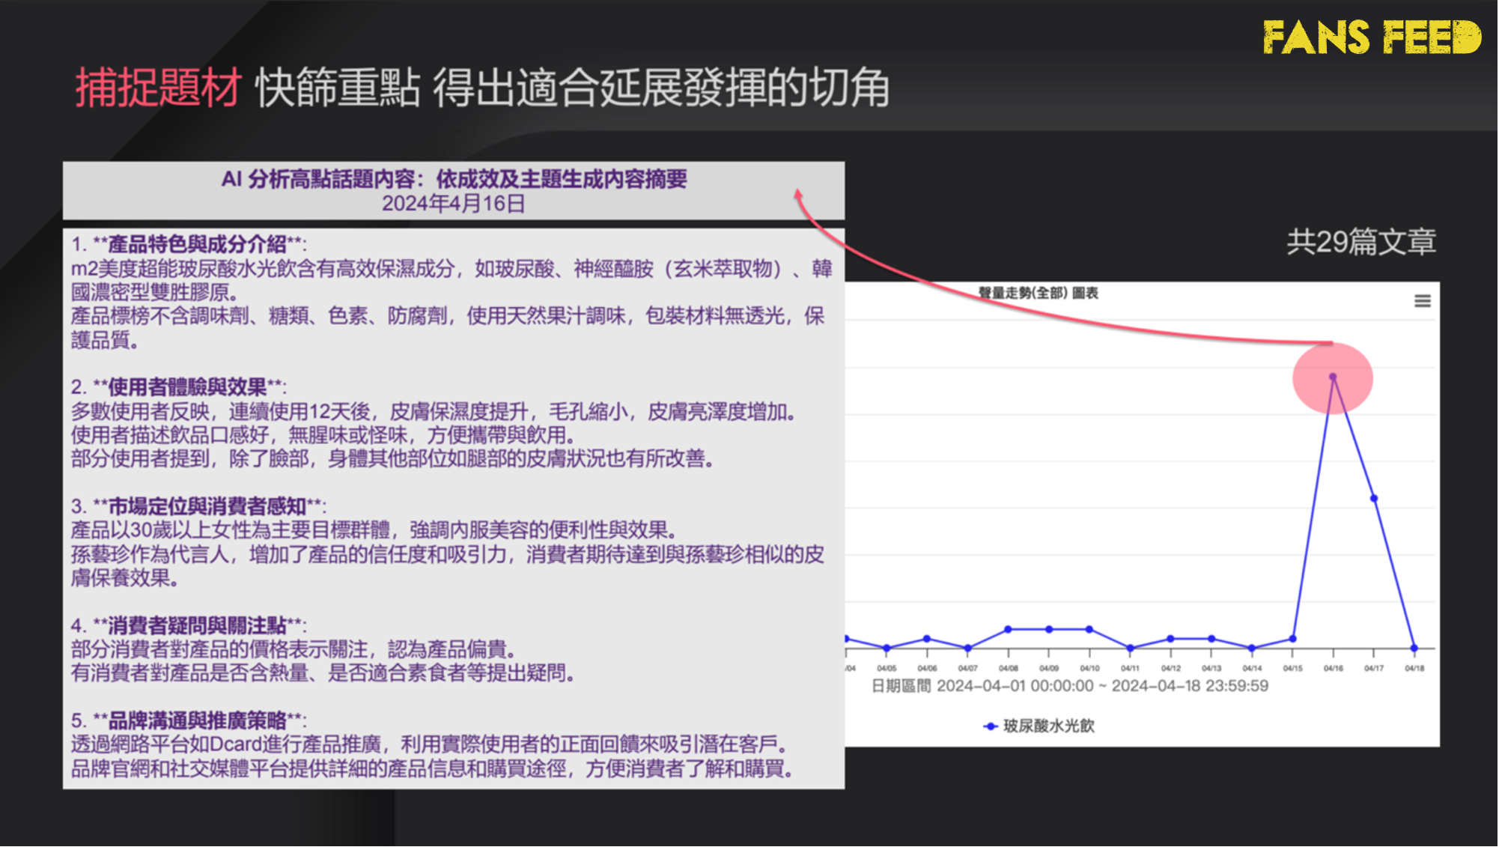Click the 04/07 x-axis date label

pyautogui.click(x=968, y=669)
